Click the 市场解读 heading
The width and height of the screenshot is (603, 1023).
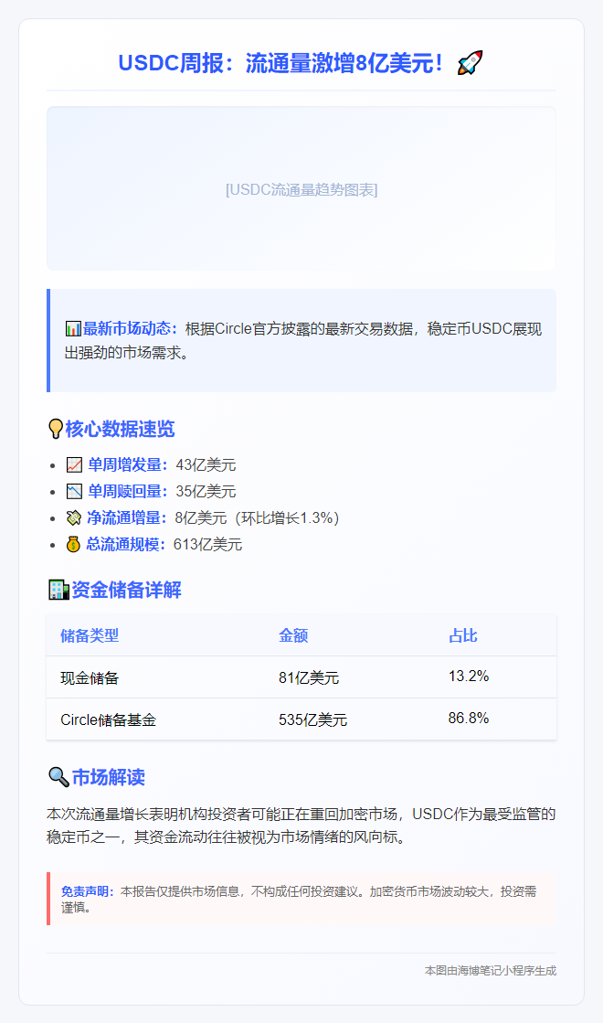(x=108, y=777)
